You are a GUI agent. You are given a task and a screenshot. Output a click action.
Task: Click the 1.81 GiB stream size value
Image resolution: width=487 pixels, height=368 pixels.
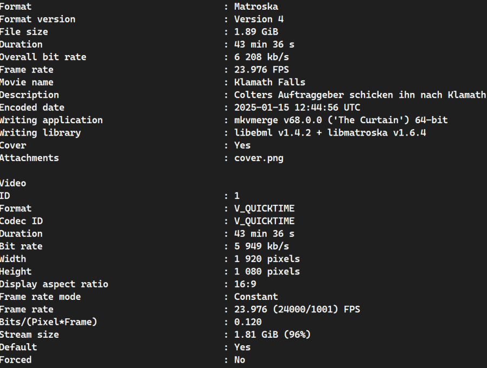pos(272,334)
